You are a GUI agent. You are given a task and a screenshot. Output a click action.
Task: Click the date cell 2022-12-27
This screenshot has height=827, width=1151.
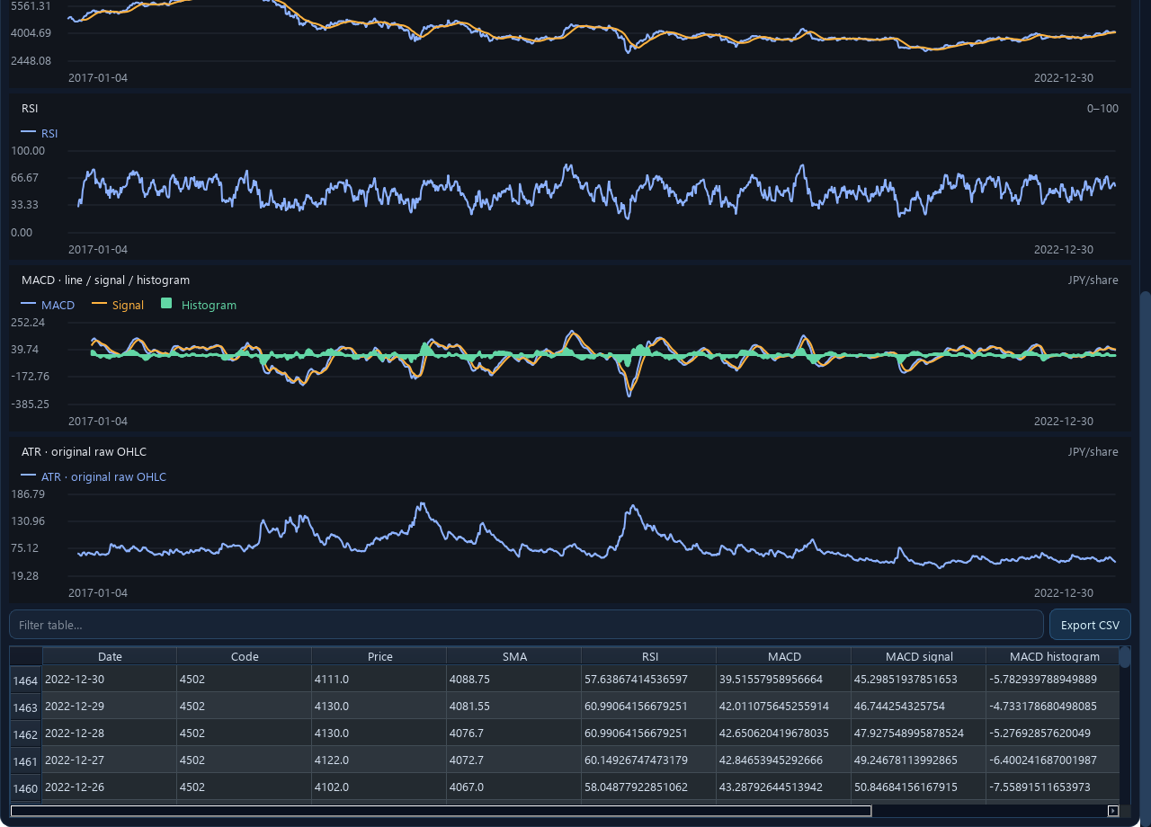click(110, 760)
